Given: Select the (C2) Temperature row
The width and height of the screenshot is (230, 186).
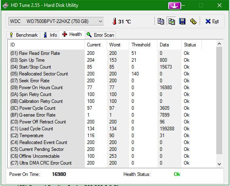Looking at the screenshot, I should click(x=106, y=136).
